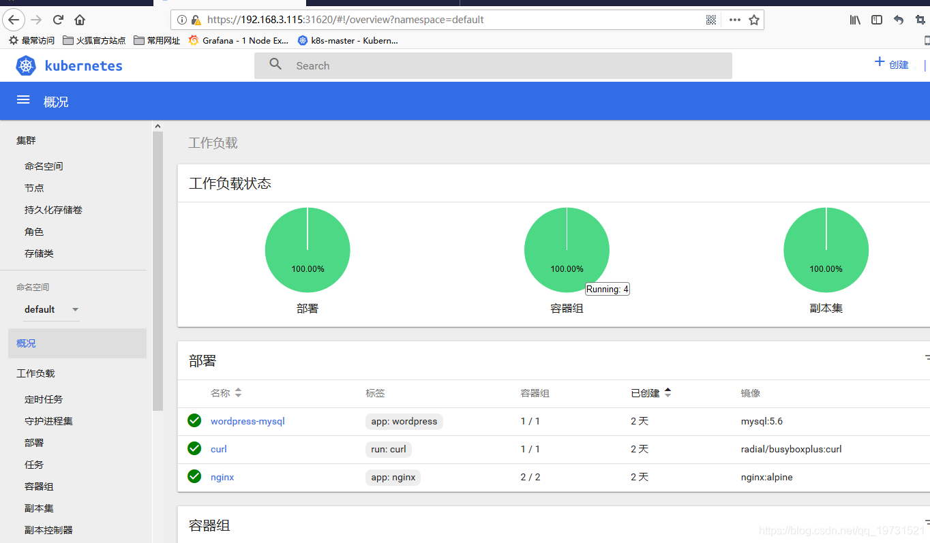Open the 常用网址 bookmark folder

point(157,40)
